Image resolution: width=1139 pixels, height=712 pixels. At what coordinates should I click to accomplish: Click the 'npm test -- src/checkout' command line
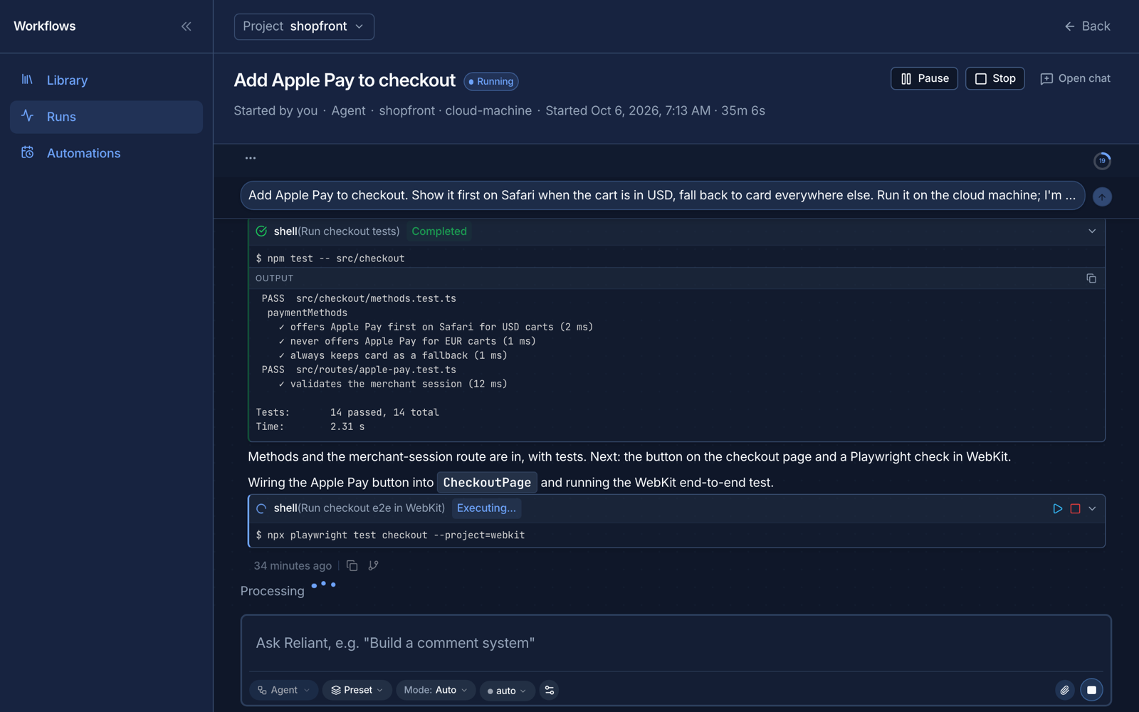point(330,258)
